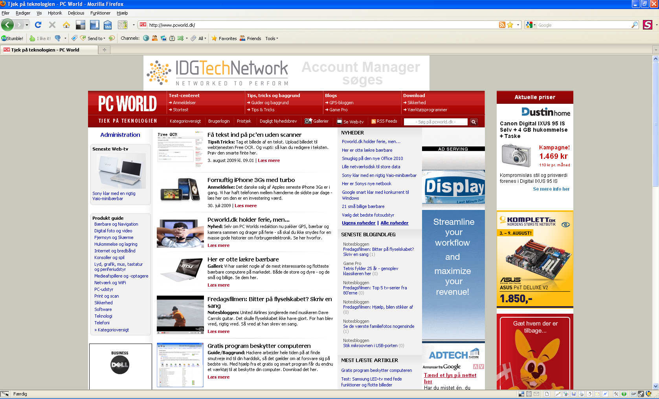Click the blue thumbs-down icon
The height and width of the screenshot is (399, 659).
58,38
